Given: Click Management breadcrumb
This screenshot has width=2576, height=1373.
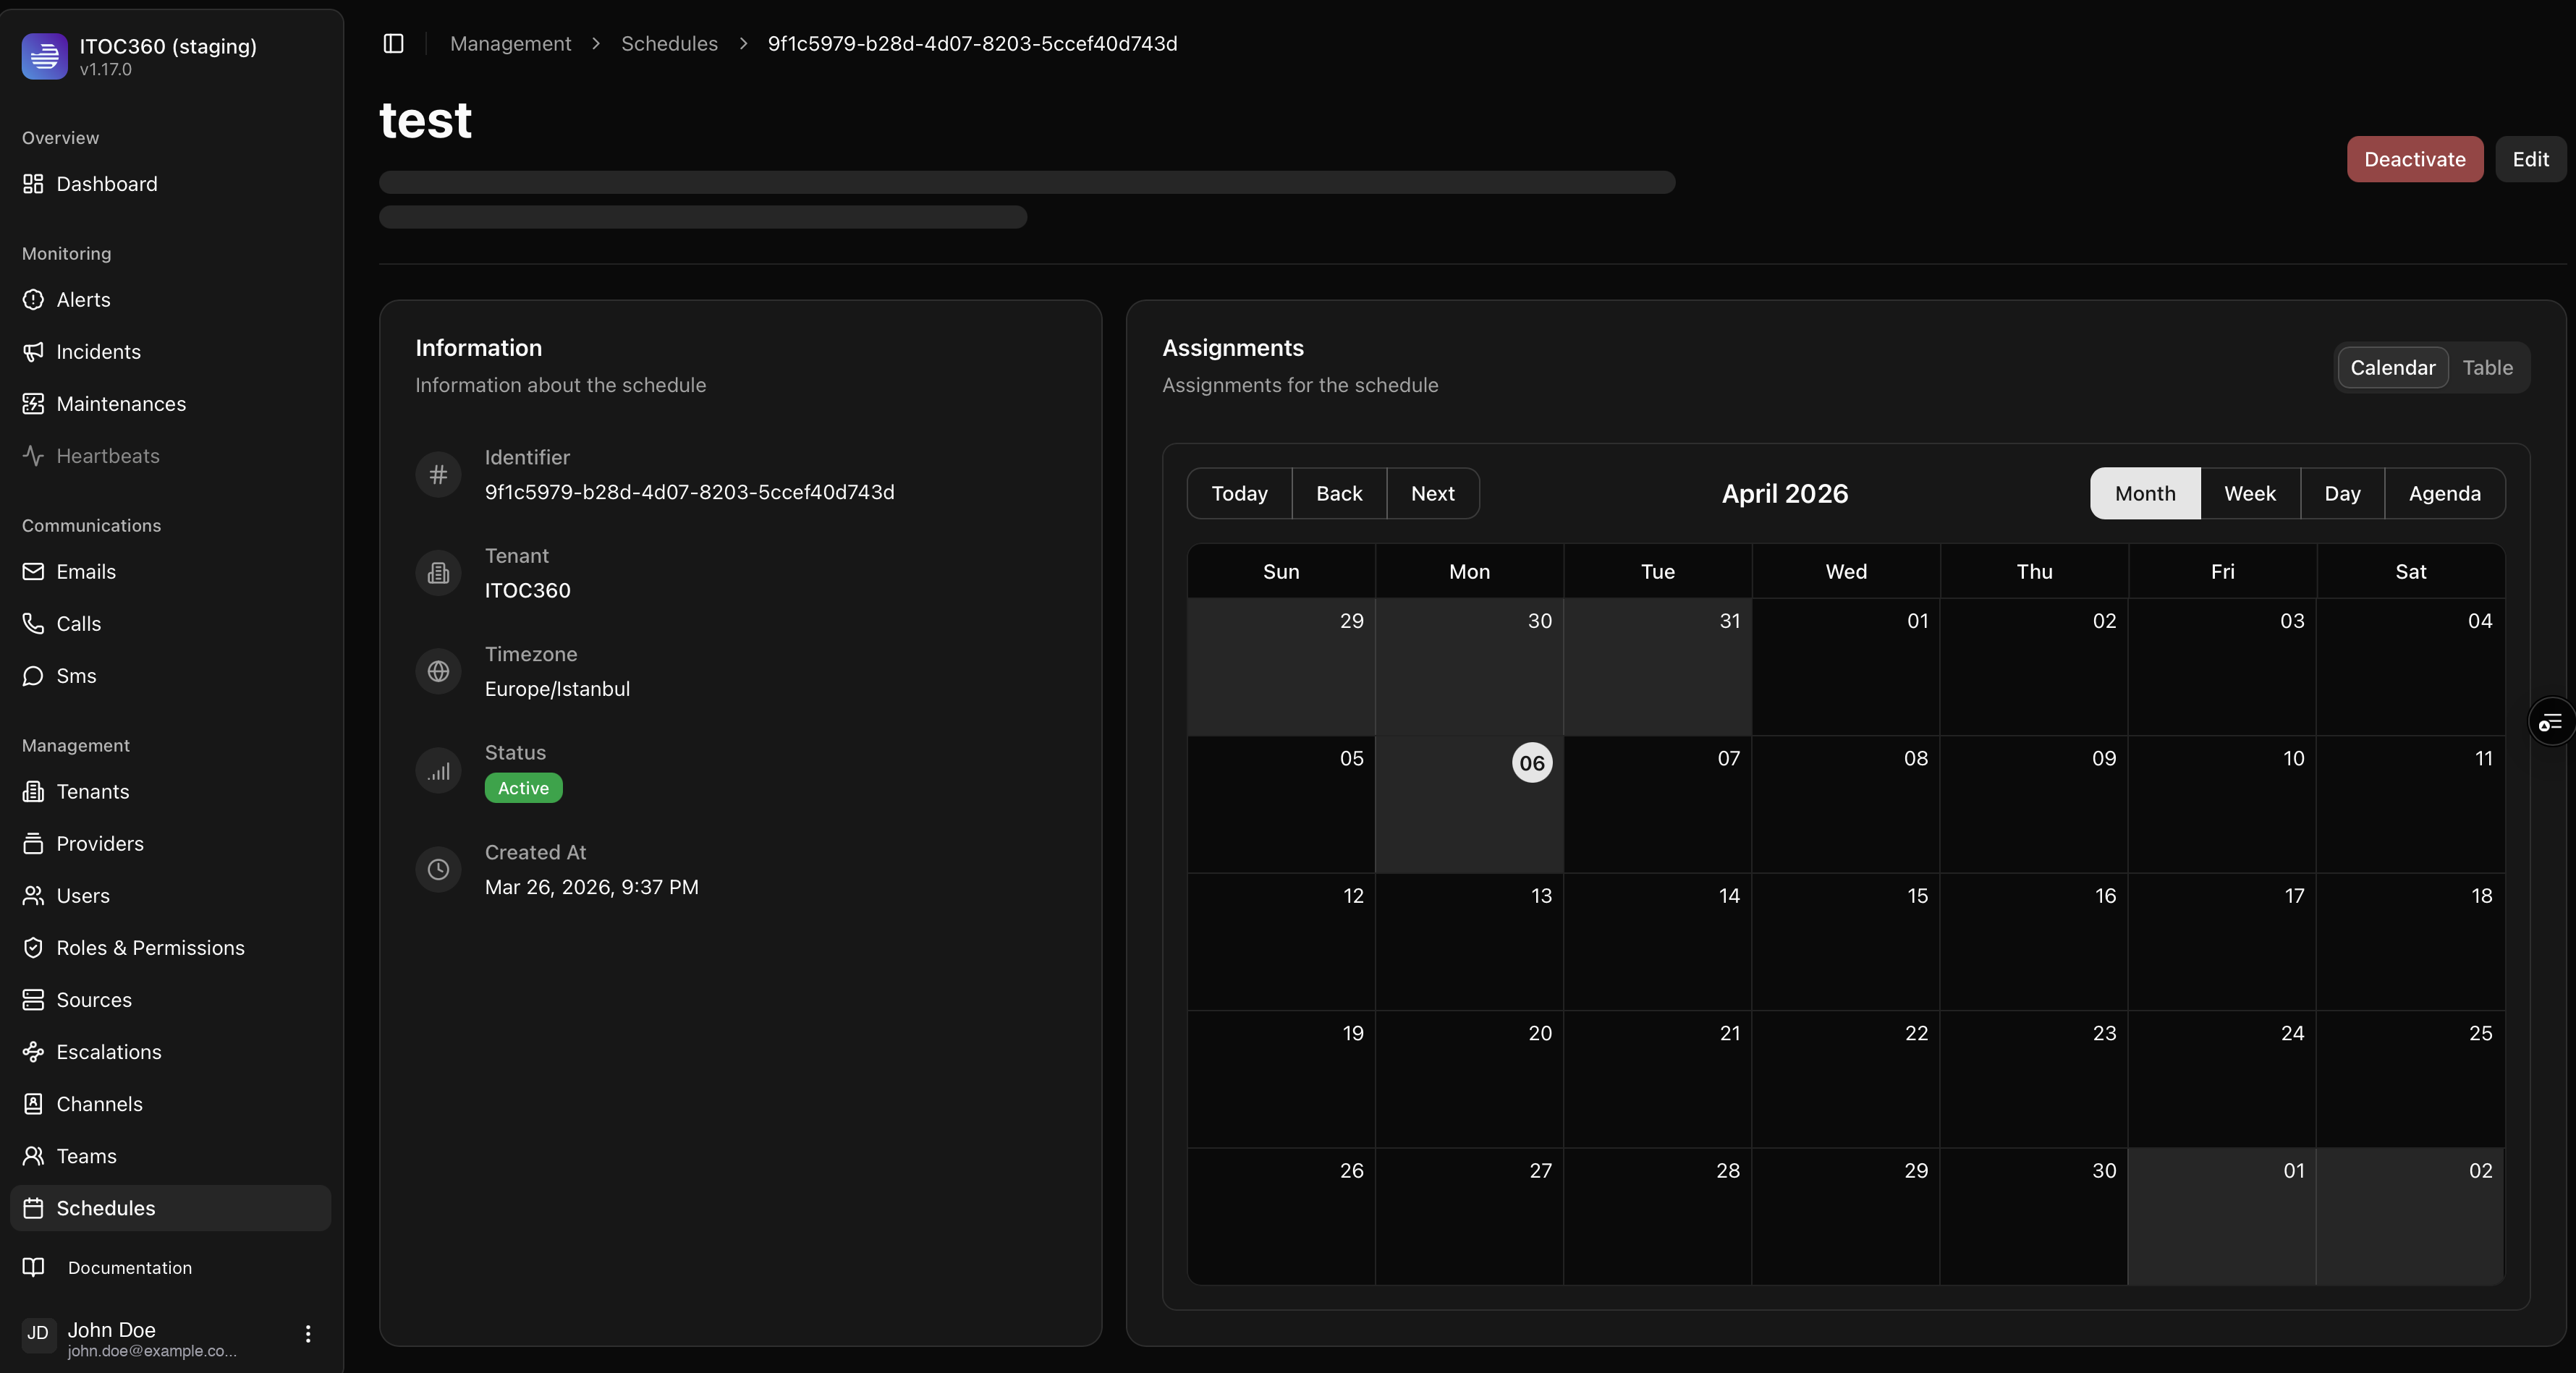Looking at the screenshot, I should [x=510, y=44].
